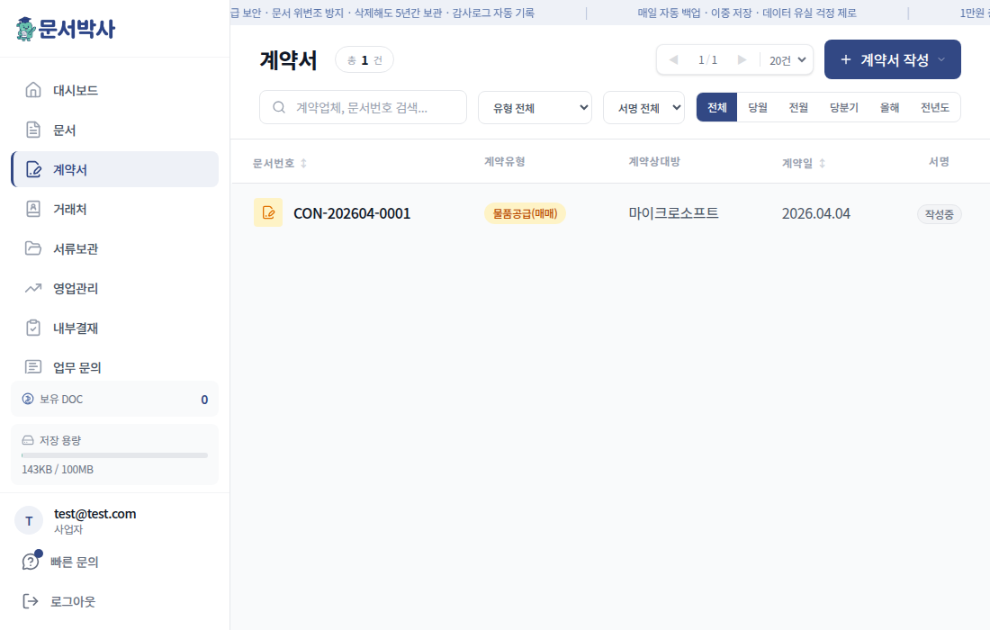Click the 문서박사 dinosaur logo
Screen dimensions: 990x630
[26, 28]
